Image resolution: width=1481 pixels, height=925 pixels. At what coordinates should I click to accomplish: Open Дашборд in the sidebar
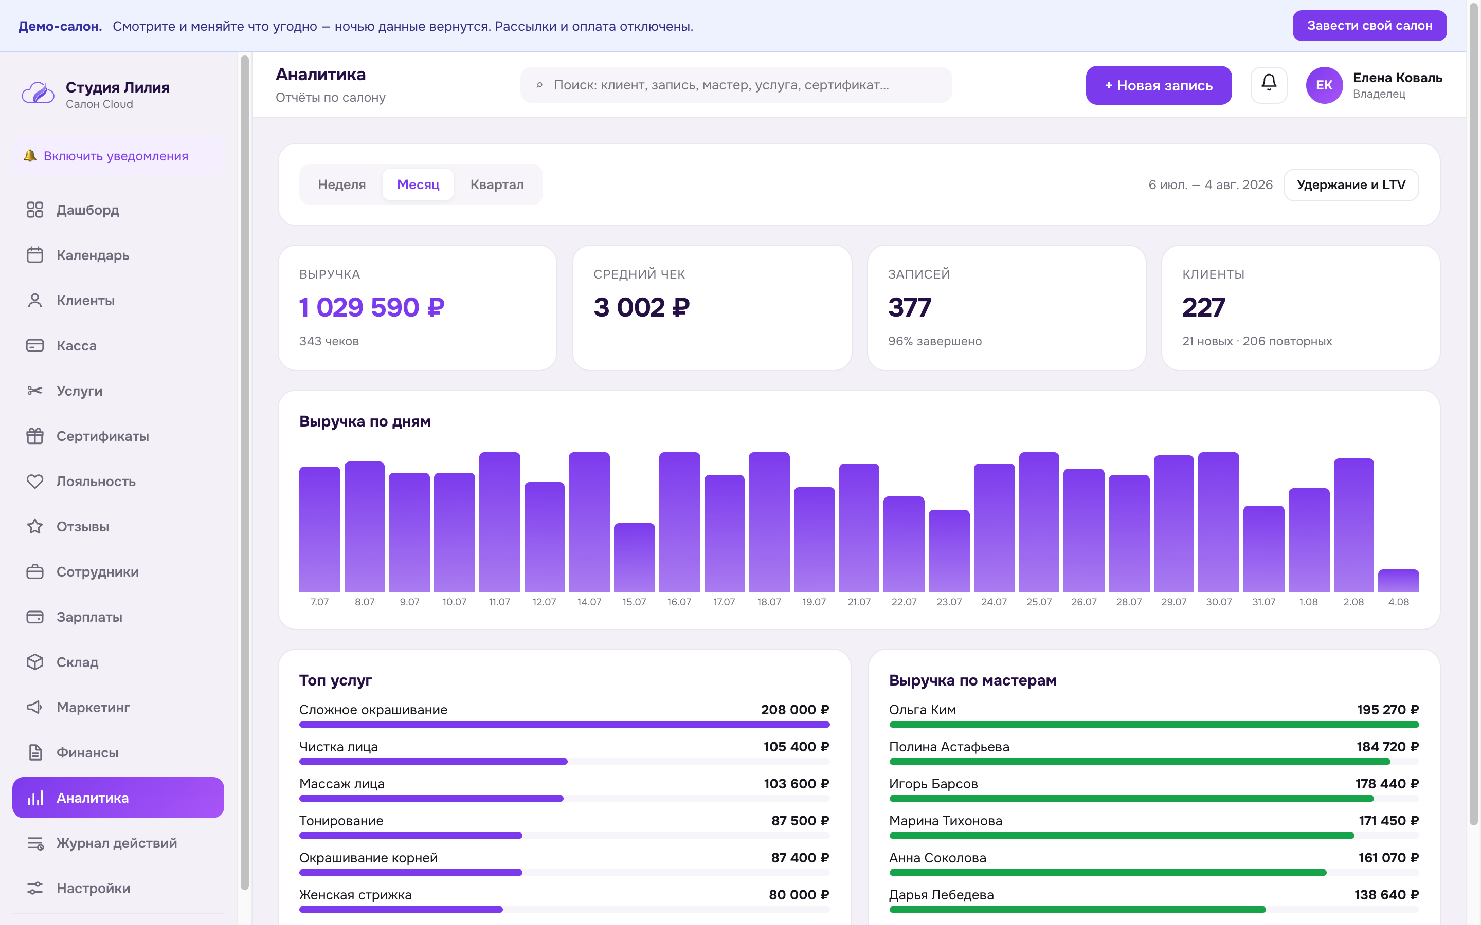pyautogui.click(x=118, y=210)
